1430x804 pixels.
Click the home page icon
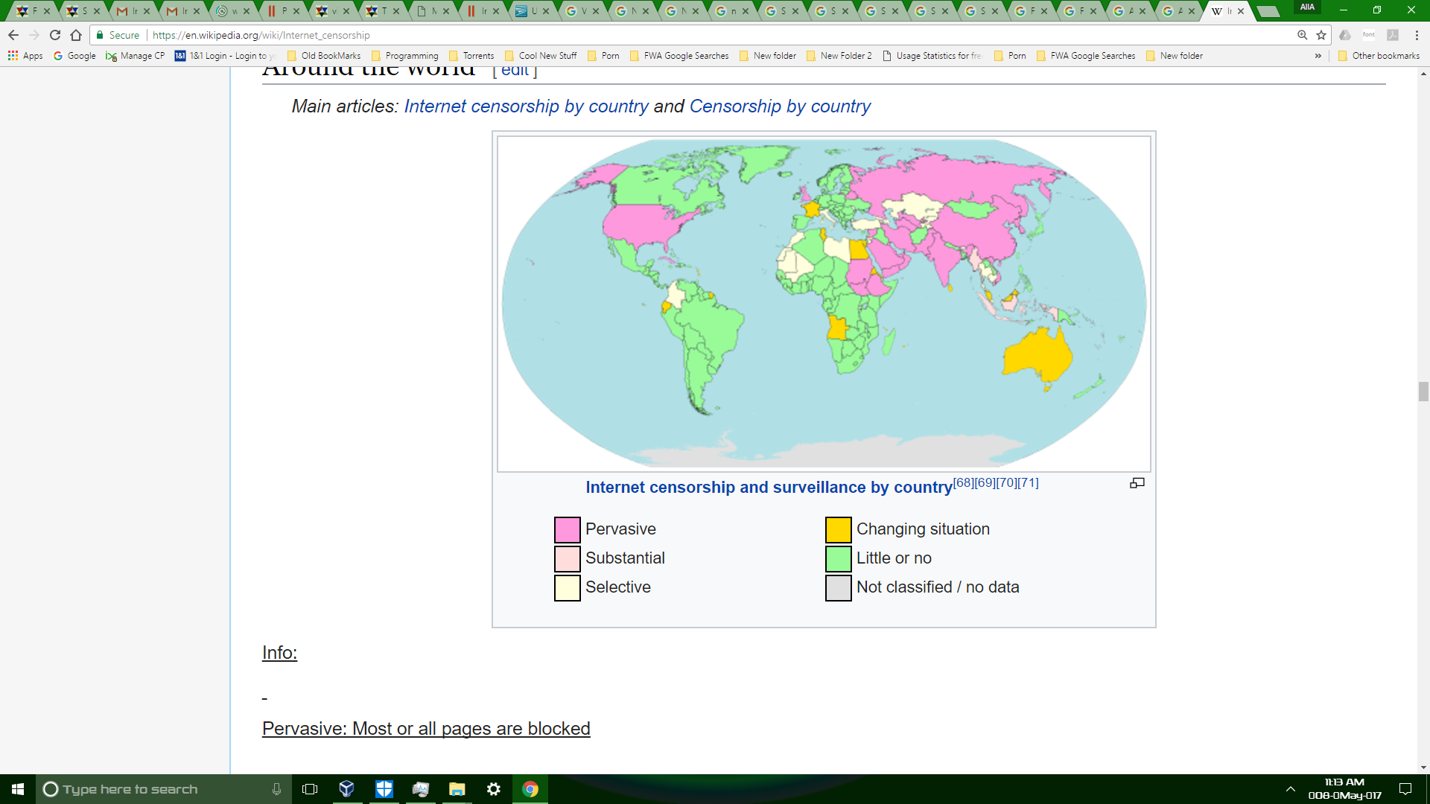tap(76, 35)
